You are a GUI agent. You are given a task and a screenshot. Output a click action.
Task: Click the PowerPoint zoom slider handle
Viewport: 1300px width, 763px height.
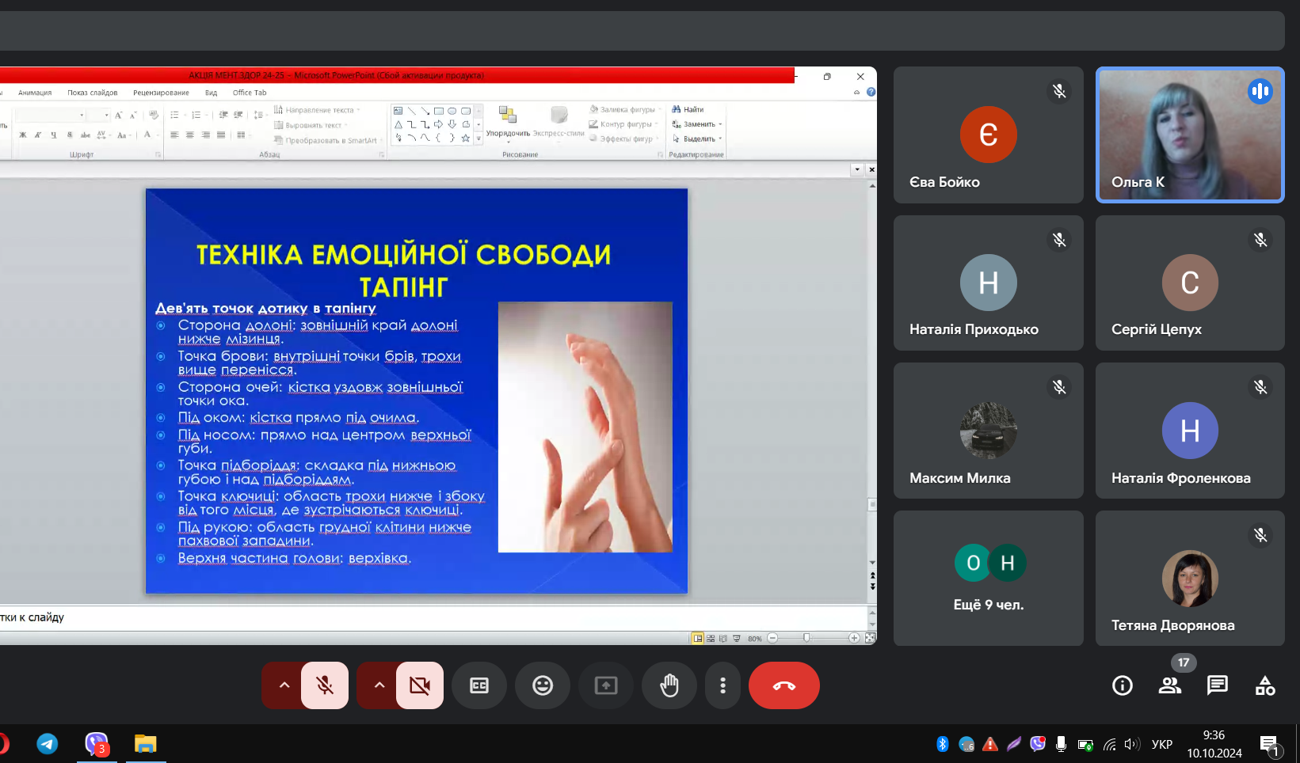pyautogui.click(x=806, y=638)
